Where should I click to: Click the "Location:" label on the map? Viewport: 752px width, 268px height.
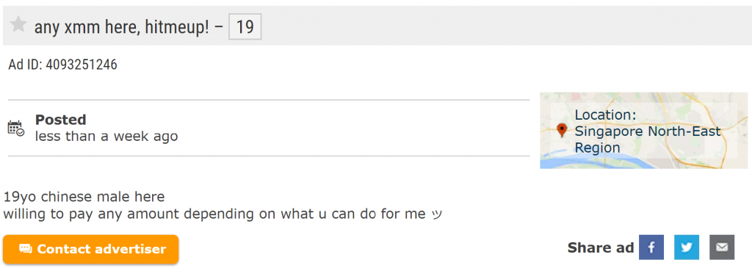pyautogui.click(x=605, y=115)
